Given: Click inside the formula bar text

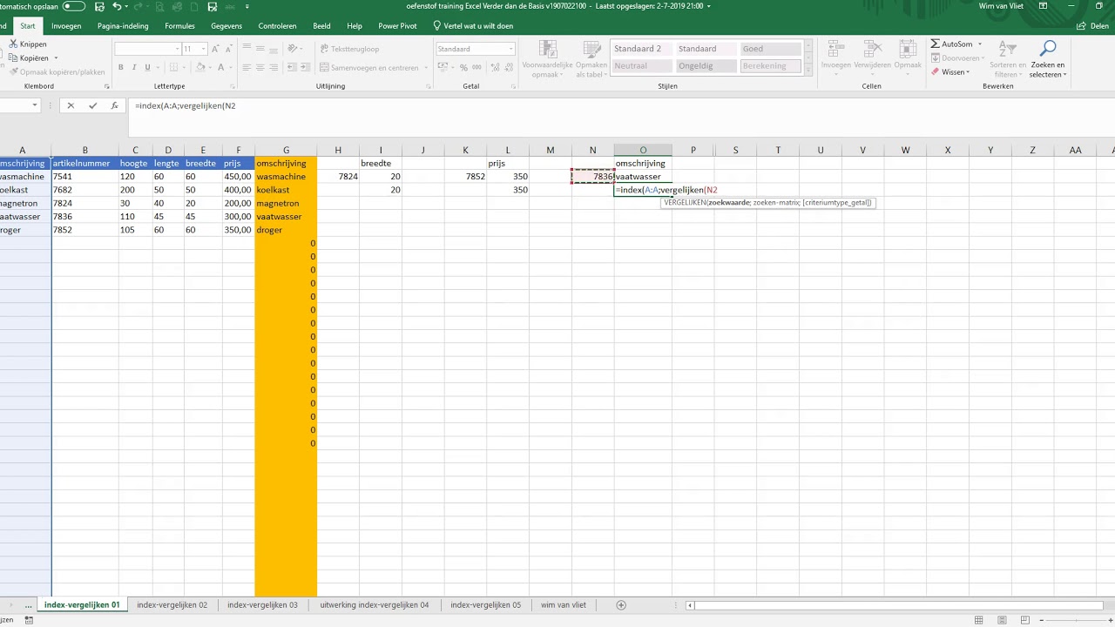Looking at the screenshot, I should coord(186,105).
